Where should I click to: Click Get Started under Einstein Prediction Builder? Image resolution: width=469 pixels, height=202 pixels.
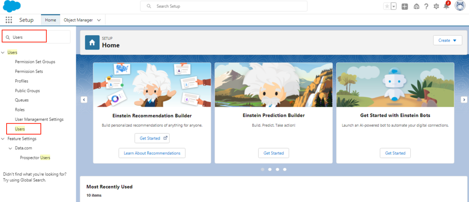pos(273,153)
